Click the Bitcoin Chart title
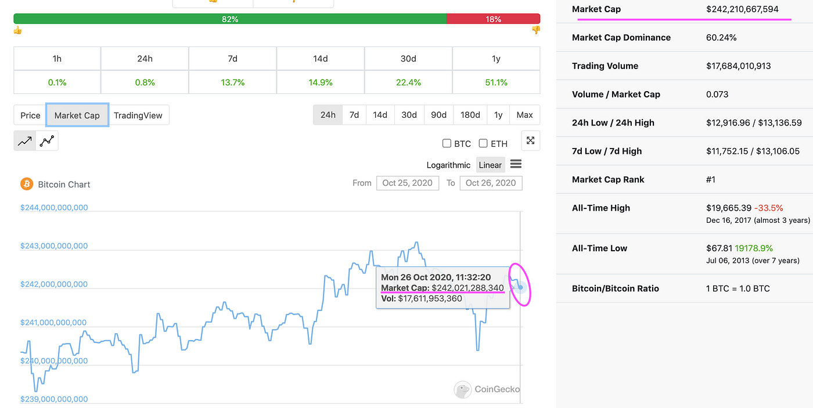 click(64, 185)
